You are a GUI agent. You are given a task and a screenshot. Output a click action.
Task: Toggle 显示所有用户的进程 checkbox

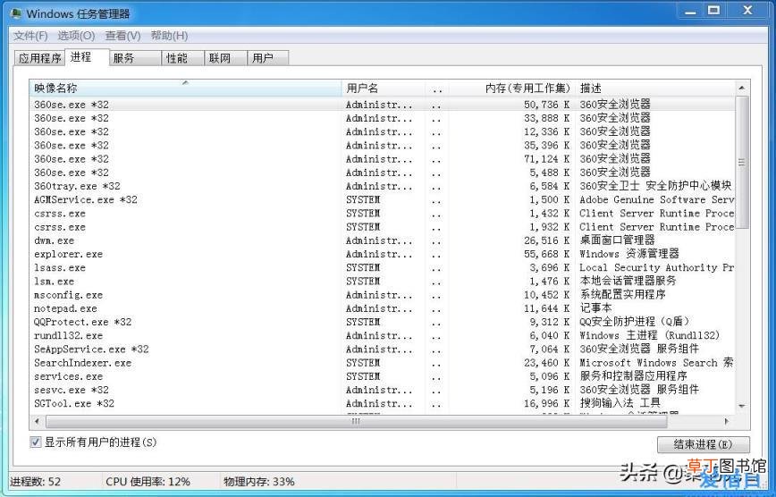point(36,442)
